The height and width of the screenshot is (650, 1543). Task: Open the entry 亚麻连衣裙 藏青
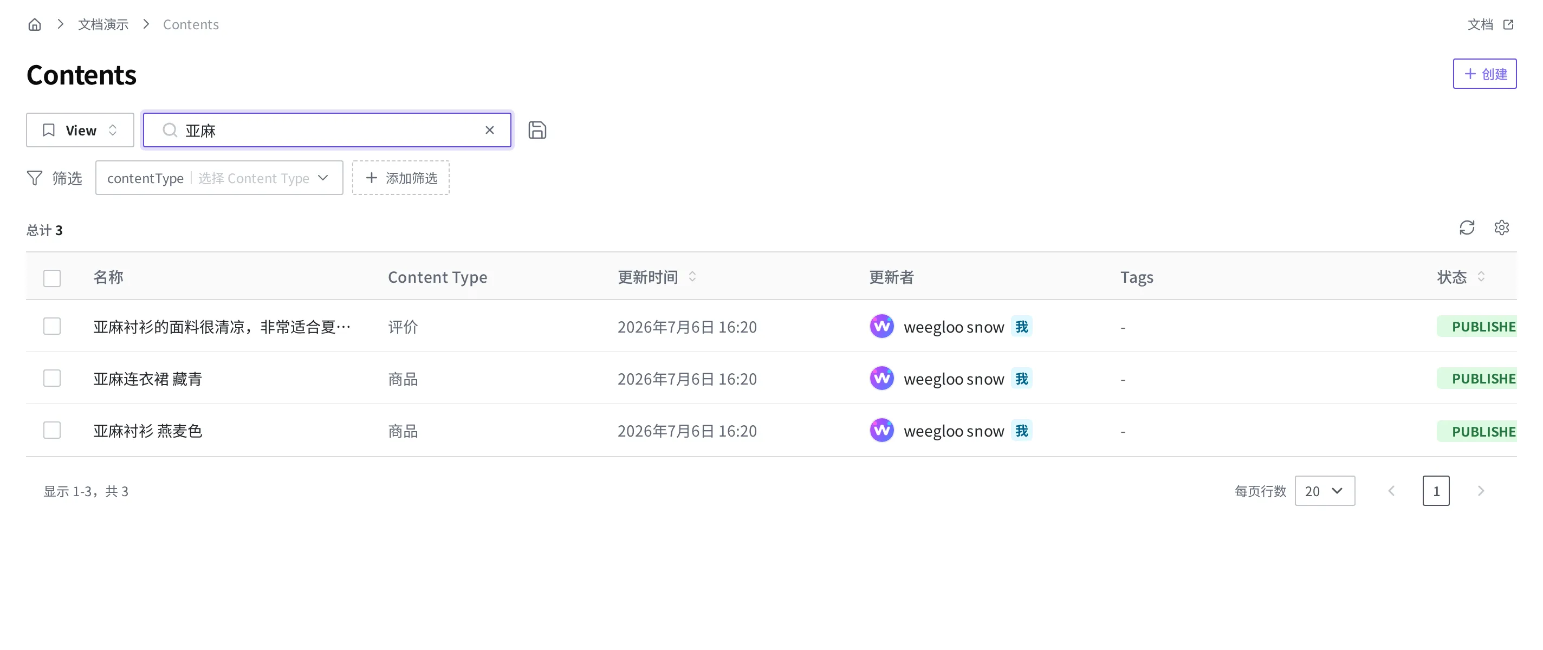147,379
